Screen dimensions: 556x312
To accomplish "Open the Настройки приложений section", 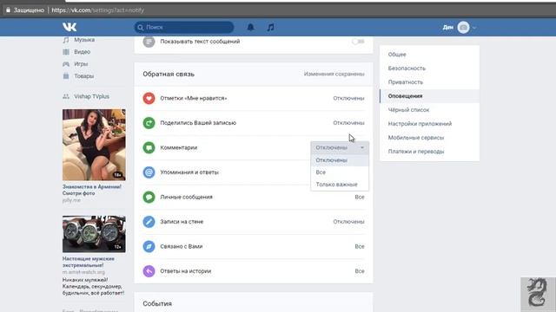I will coord(429,124).
